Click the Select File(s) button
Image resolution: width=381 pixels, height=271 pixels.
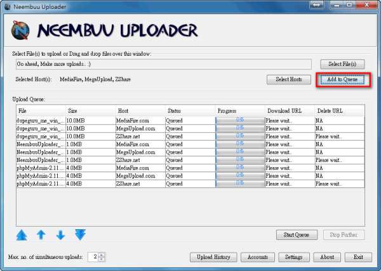[342, 64]
